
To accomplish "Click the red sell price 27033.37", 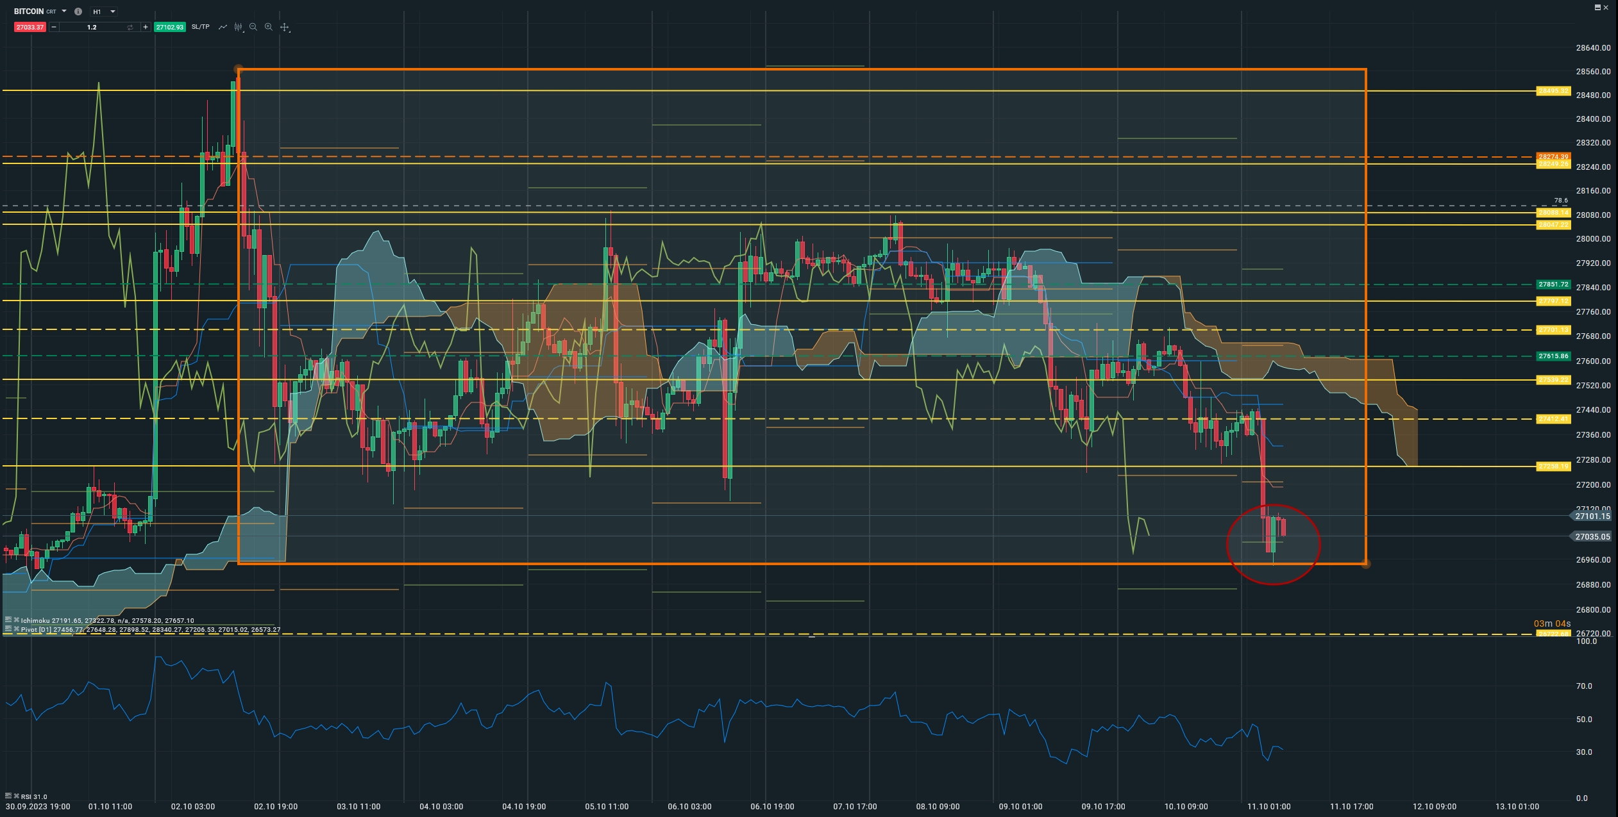I will click(30, 27).
